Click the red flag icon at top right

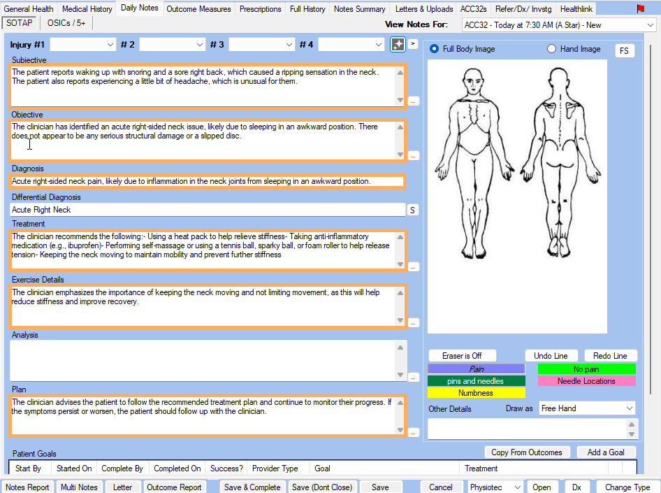640,8
